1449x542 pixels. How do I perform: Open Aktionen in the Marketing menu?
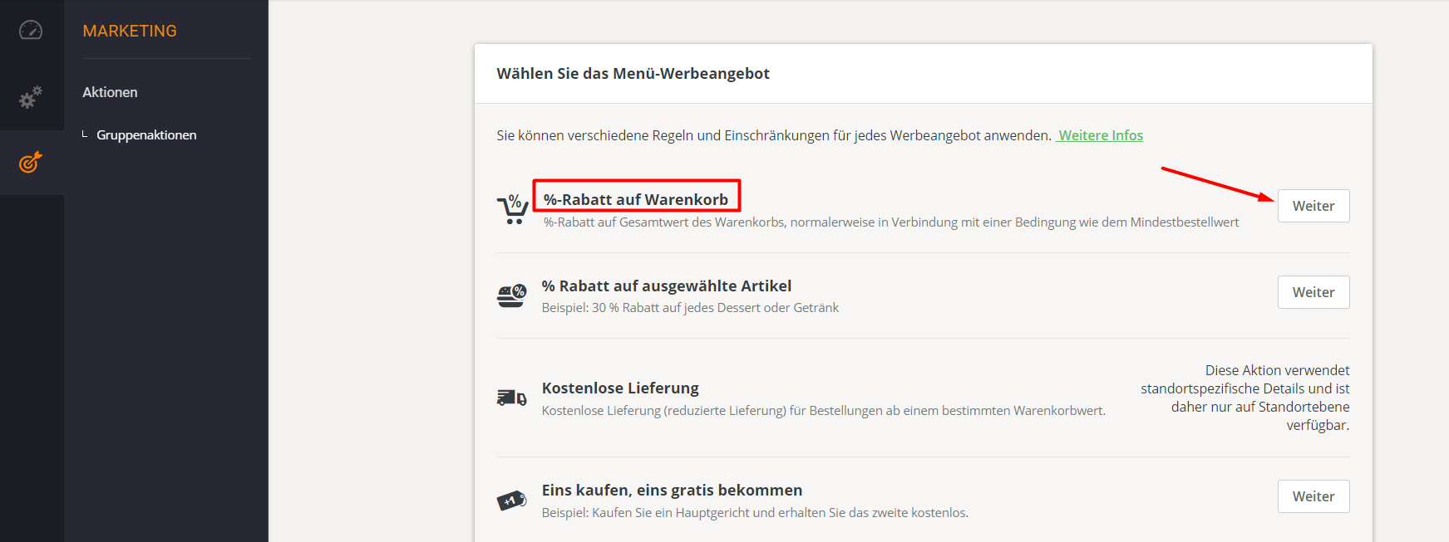pyautogui.click(x=110, y=92)
